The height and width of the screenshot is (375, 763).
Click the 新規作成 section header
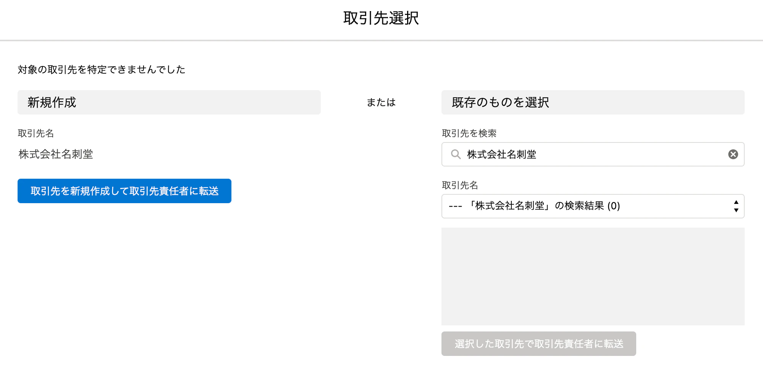point(169,102)
